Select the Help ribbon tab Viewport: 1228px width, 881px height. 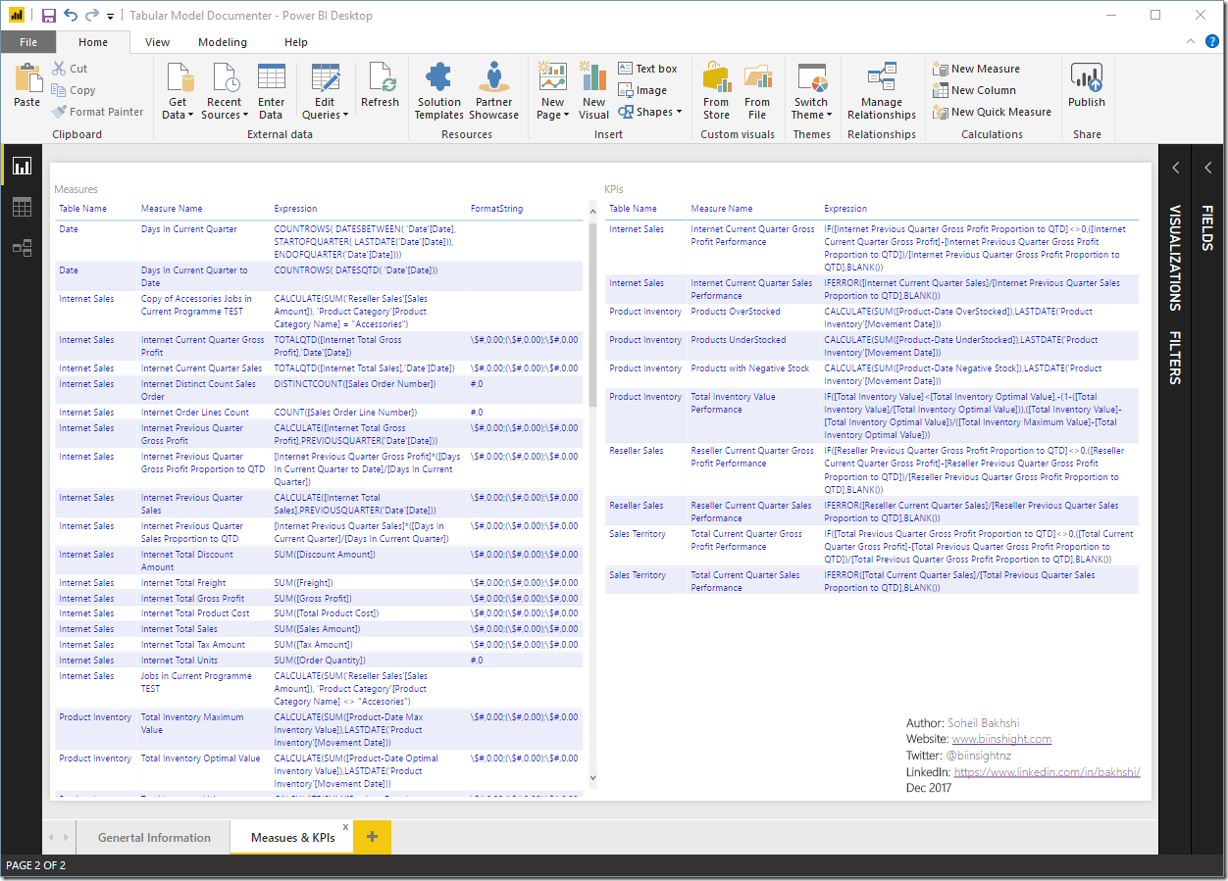(296, 42)
